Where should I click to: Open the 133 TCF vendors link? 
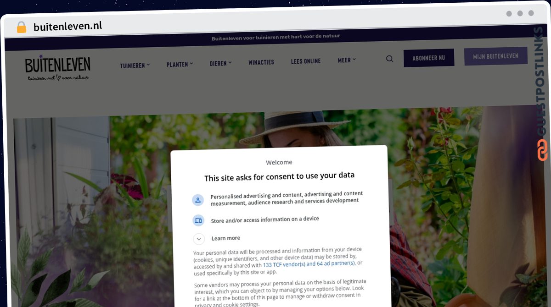(309, 264)
